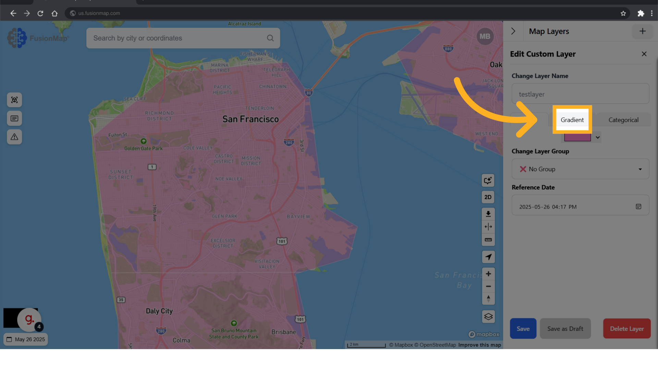Click the red Delete Layer button
The width and height of the screenshot is (658, 370).
tap(627, 329)
